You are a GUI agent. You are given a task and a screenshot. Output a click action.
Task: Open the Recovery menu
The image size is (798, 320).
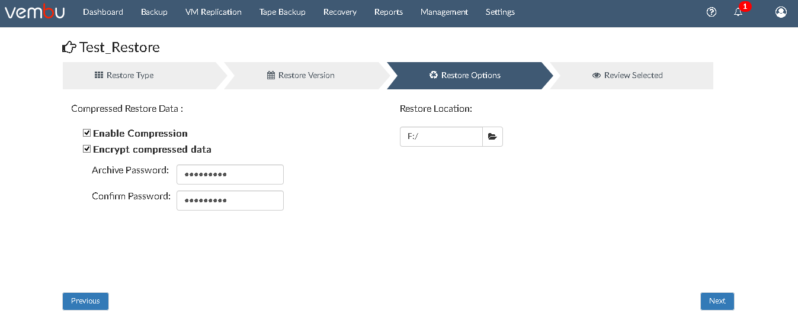pos(340,12)
